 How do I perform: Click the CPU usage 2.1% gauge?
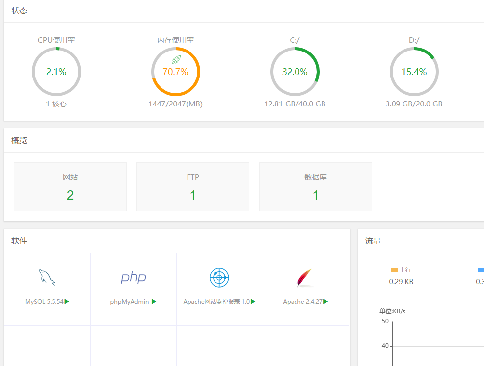coord(56,72)
